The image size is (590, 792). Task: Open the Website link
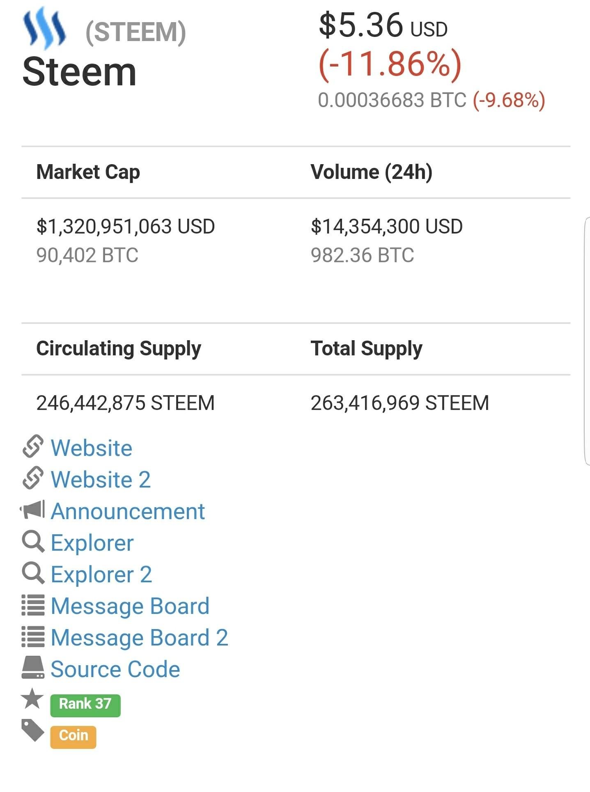[92, 447]
